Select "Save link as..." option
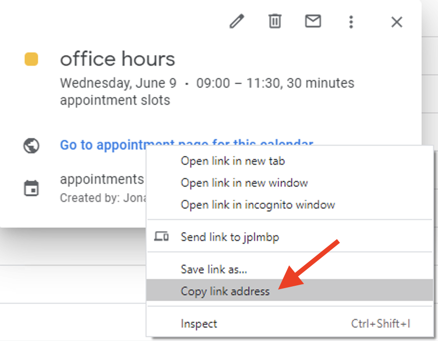Image resolution: width=438 pixels, height=341 pixels. [214, 269]
